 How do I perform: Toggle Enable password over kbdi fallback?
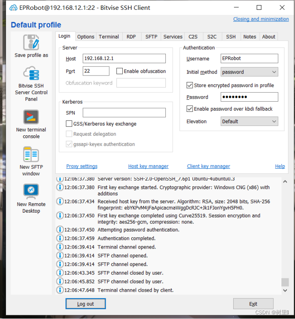coord(190,109)
